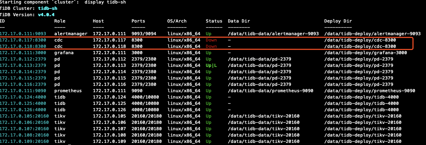The height and width of the screenshot is (145, 426).
Task: Select ID 172.17.0.118:8300
Action: pos(23,46)
